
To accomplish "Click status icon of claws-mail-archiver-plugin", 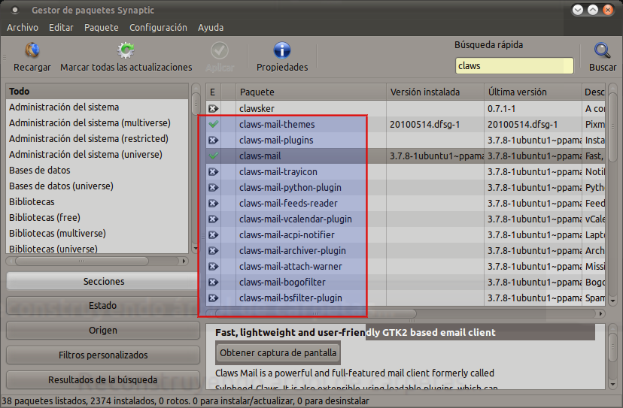I will click(214, 251).
